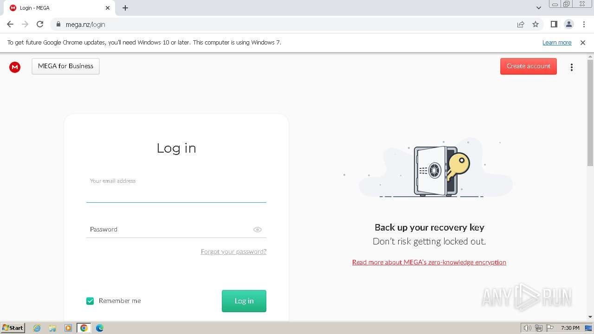
Task: Click the green Log in button
Action: (244, 301)
